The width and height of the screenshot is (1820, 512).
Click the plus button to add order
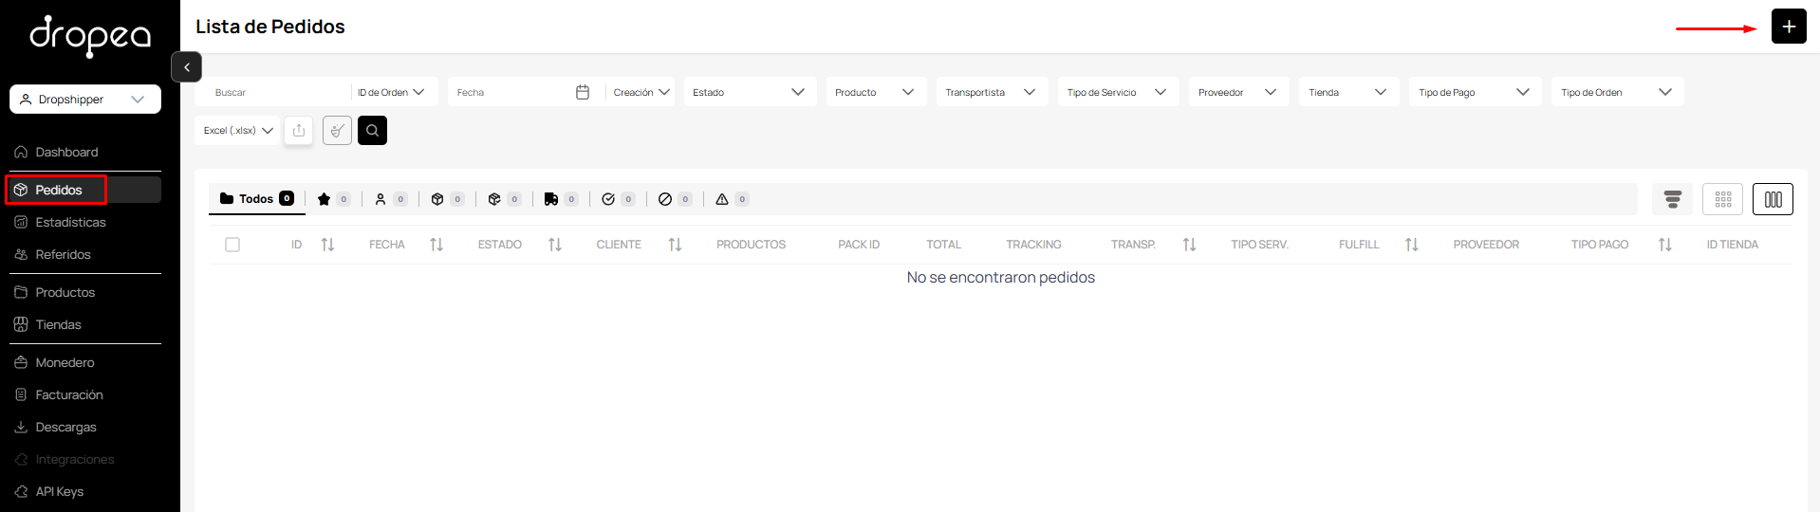tap(1789, 27)
